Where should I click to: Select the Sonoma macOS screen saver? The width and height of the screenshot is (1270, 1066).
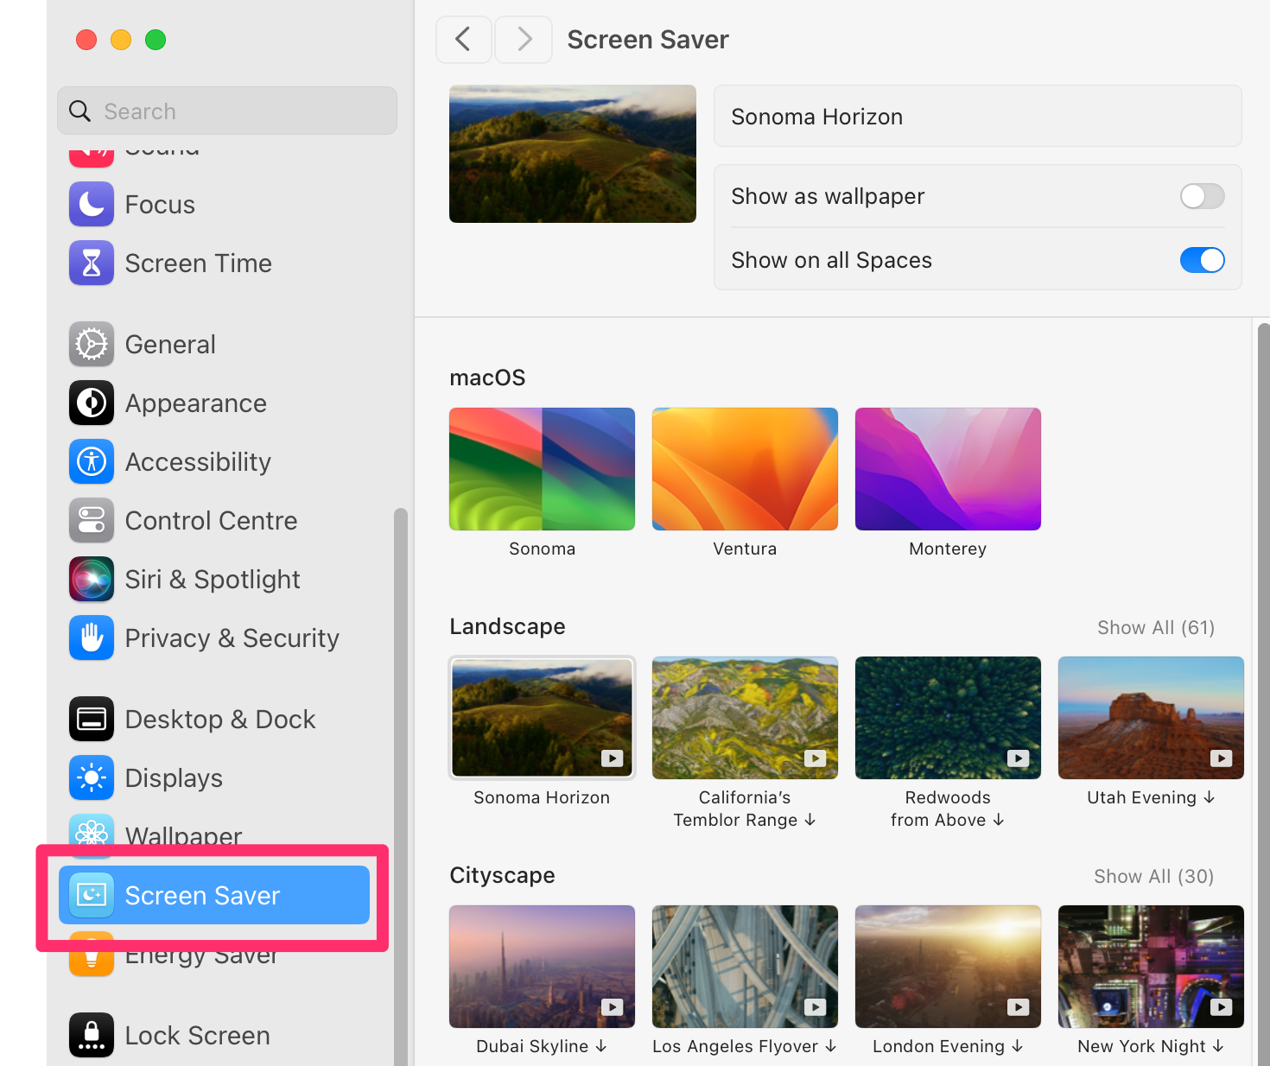tap(542, 469)
